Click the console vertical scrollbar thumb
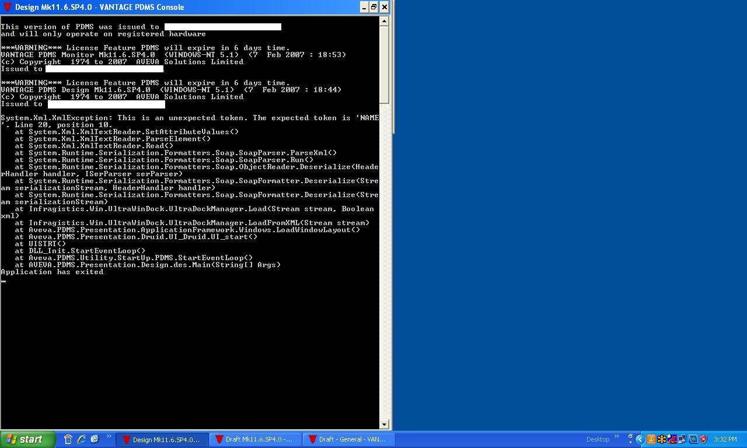The image size is (747, 448). pos(383,64)
